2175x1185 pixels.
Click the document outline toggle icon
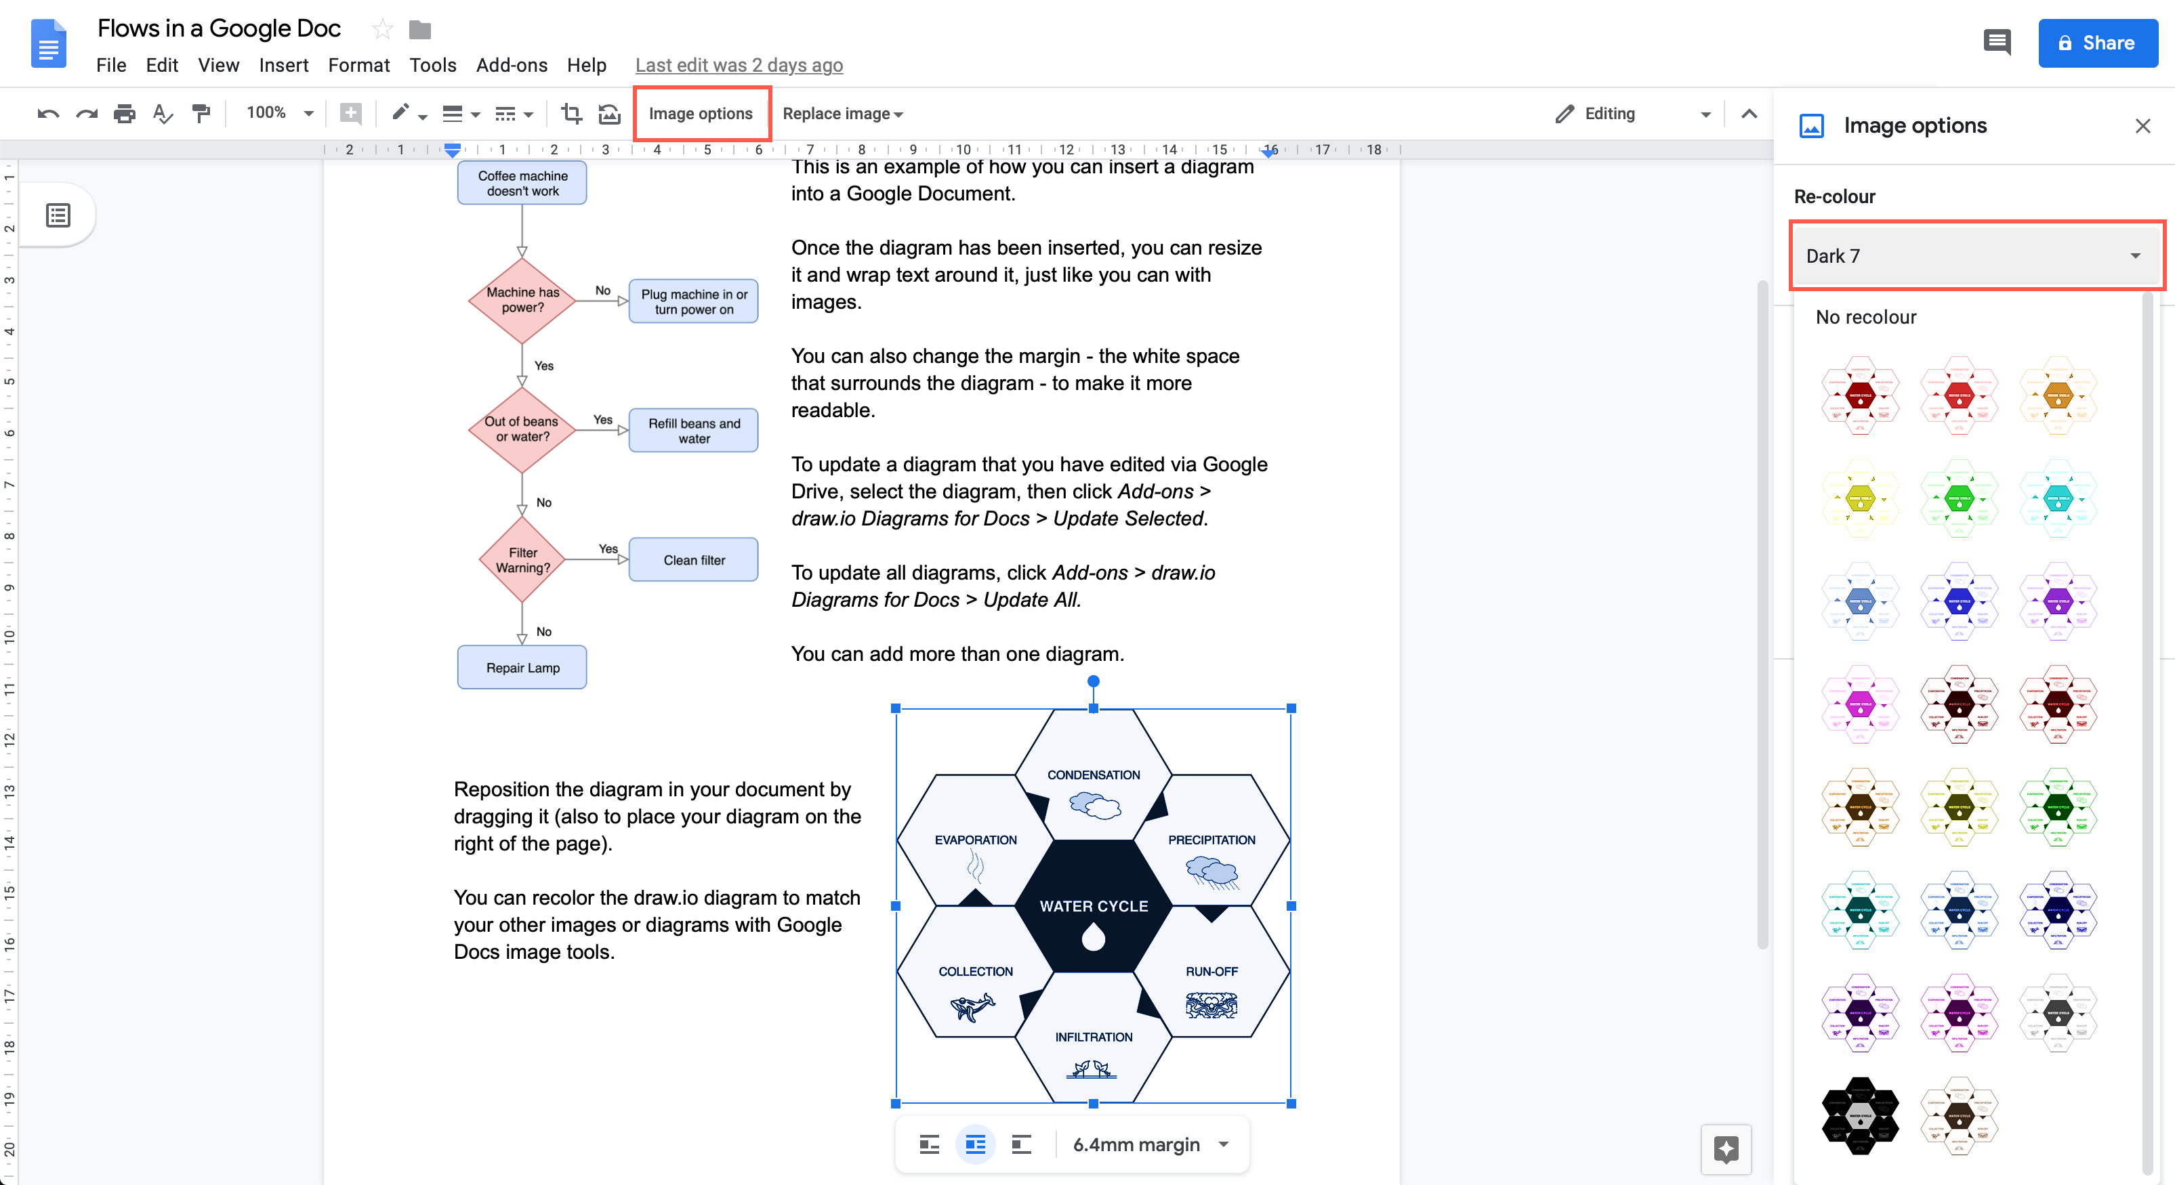point(60,216)
